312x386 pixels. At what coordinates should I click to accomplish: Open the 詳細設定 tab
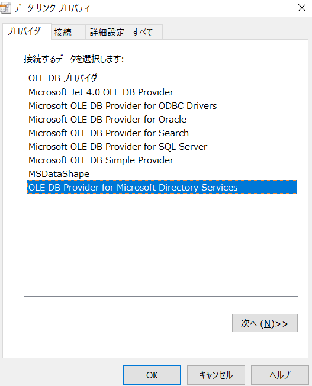pyautogui.click(x=107, y=32)
